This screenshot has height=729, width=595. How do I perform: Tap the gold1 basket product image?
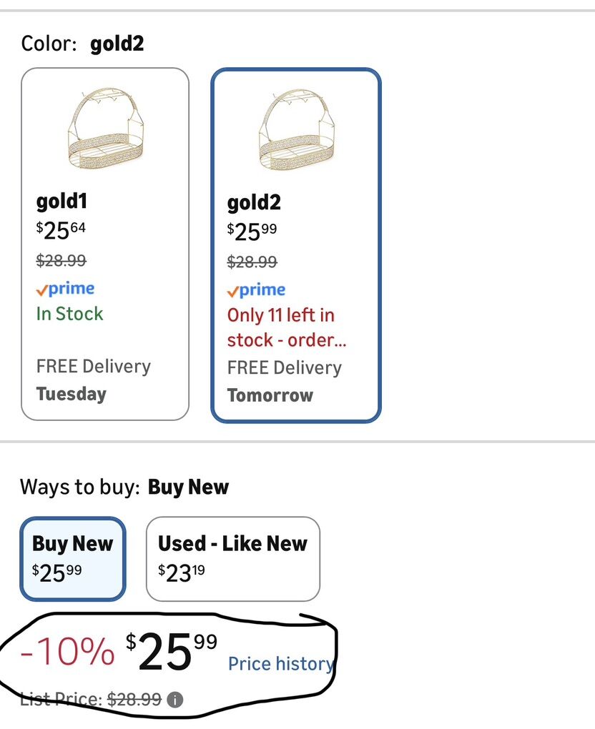(104, 129)
